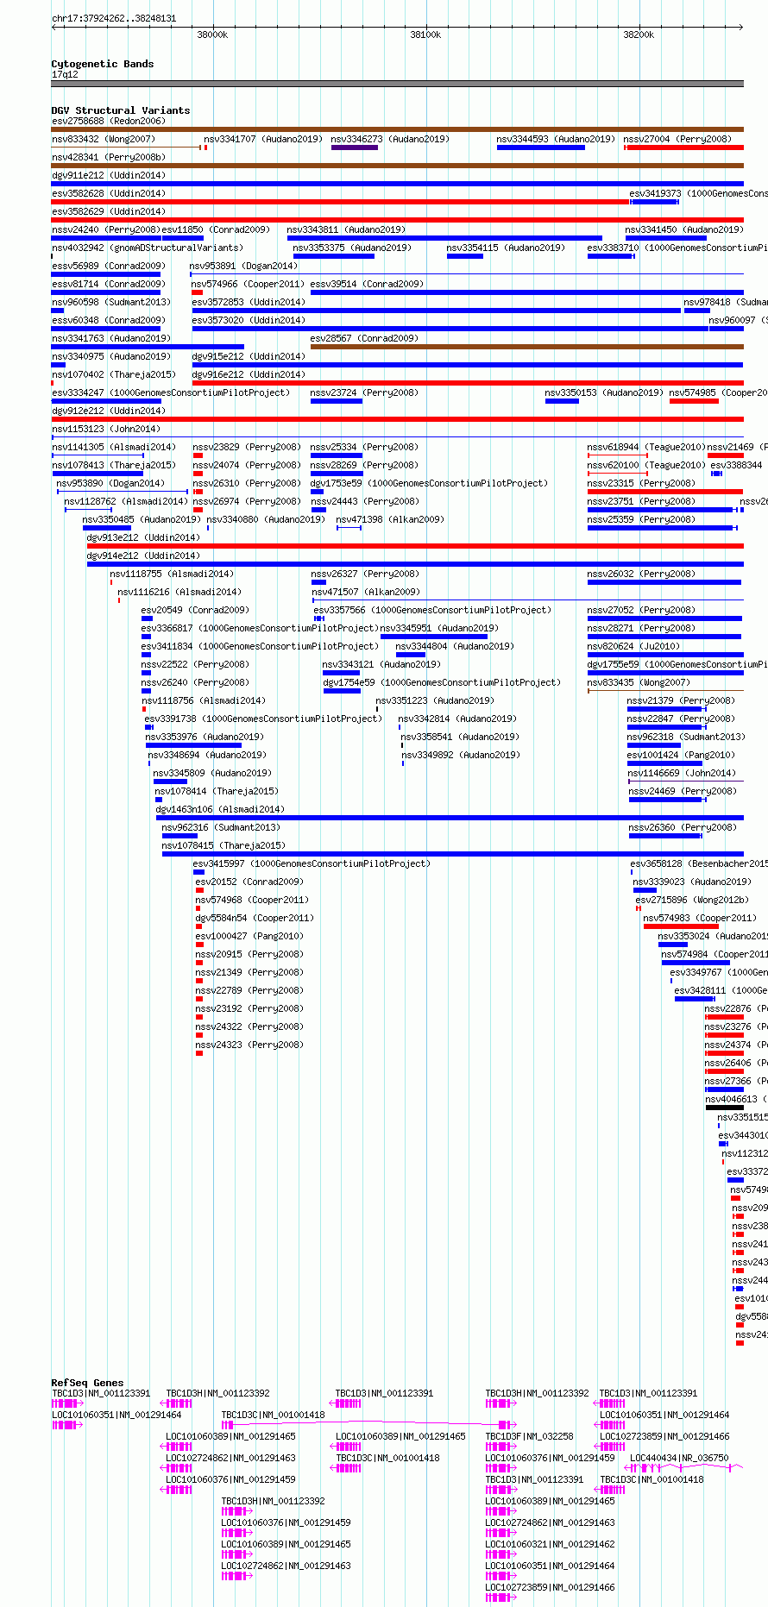Open gene LOC101060321|NM_001291462

(550, 1544)
